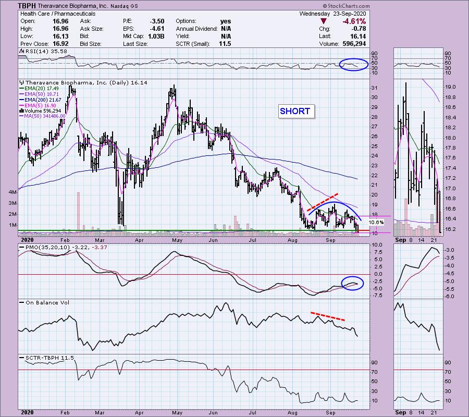Click the SHORT annotation box
469x417 pixels.
click(x=297, y=111)
